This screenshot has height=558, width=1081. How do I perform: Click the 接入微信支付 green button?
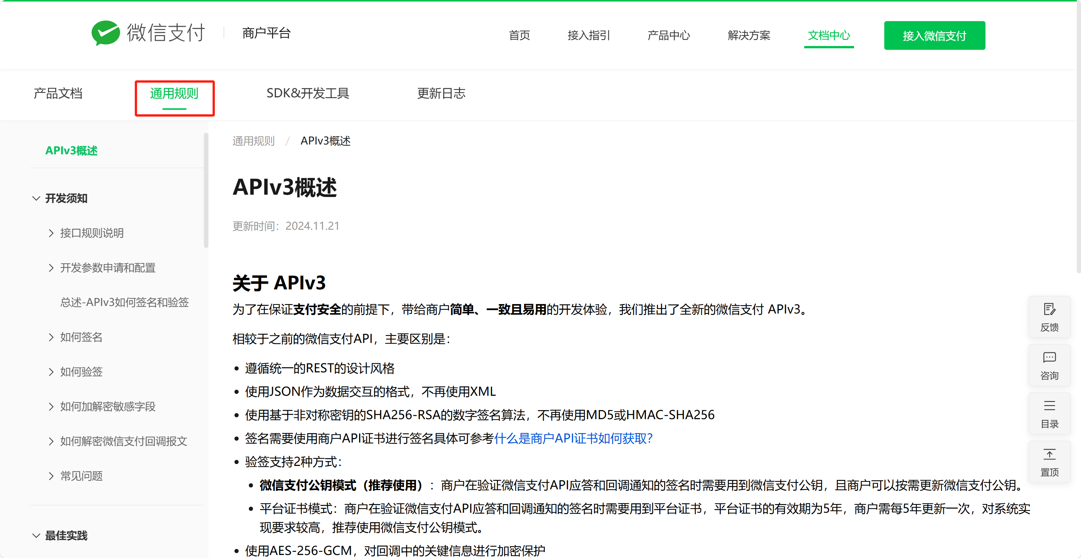934,35
